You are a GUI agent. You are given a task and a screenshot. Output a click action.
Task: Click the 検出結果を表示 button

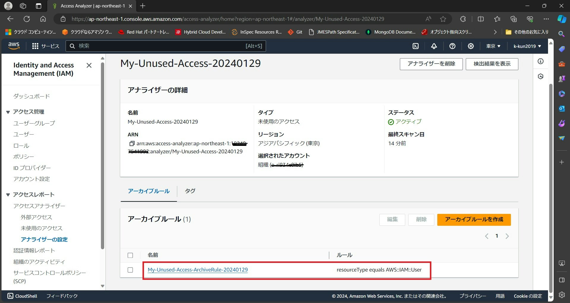click(x=492, y=64)
